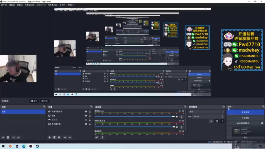The height and width of the screenshot is (149, 265).
Task: Pop out the Audio Mixer dock
Action: pyautogui.click(x=185, y=107)
